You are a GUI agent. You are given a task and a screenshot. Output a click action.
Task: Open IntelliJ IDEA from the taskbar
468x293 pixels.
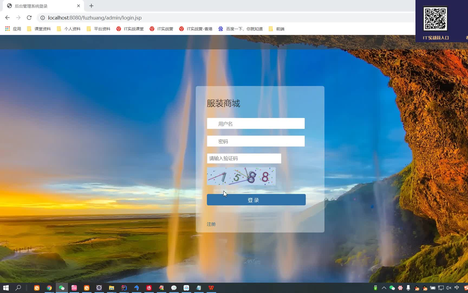(x=124, y=288)
